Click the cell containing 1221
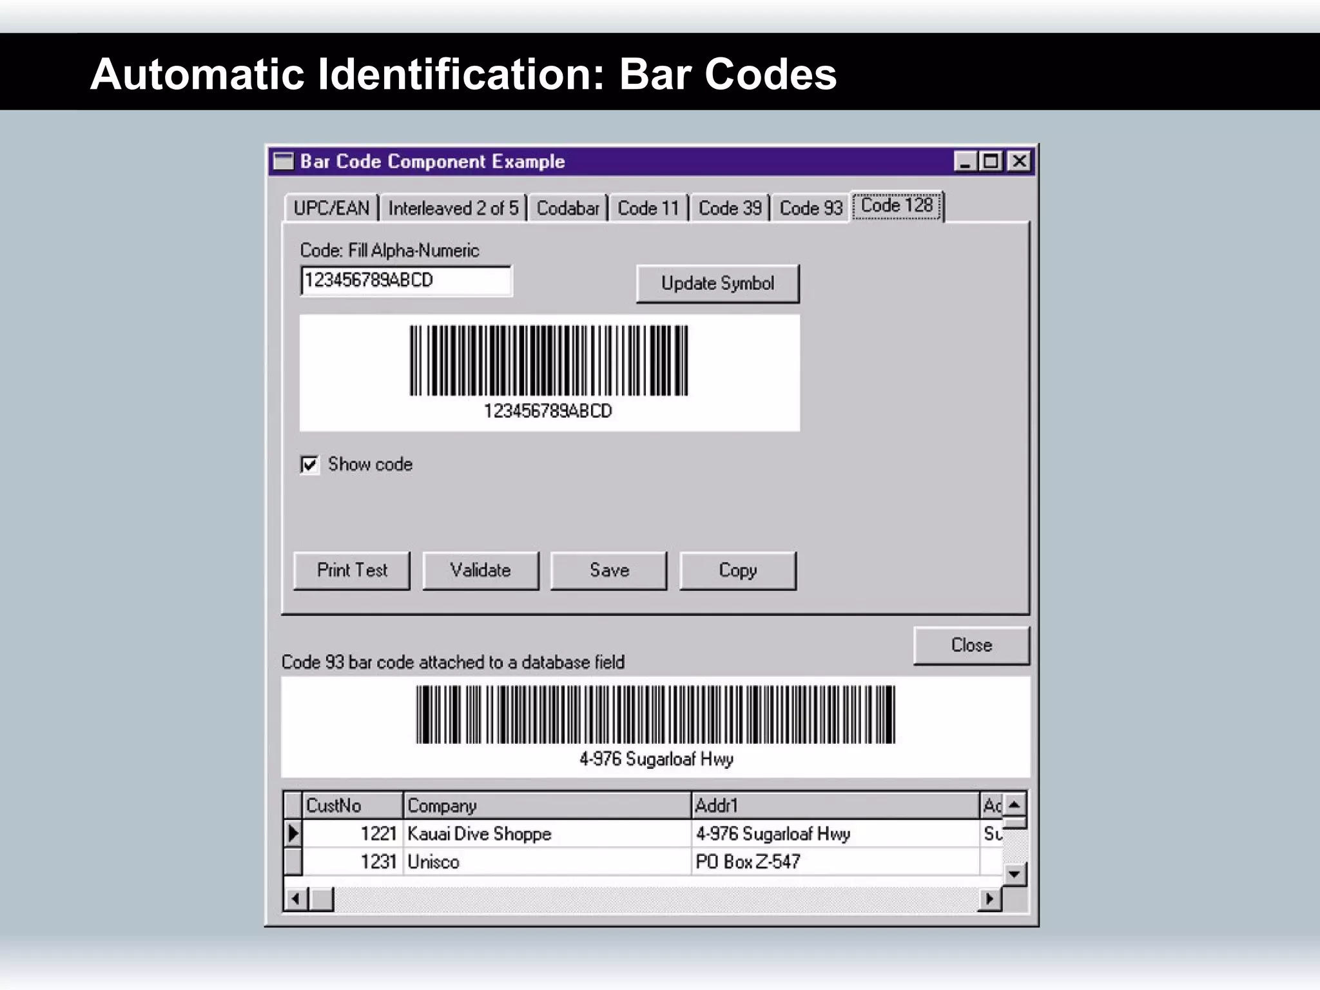Viewport: 1320px width, 990px height. pos(353,833)
